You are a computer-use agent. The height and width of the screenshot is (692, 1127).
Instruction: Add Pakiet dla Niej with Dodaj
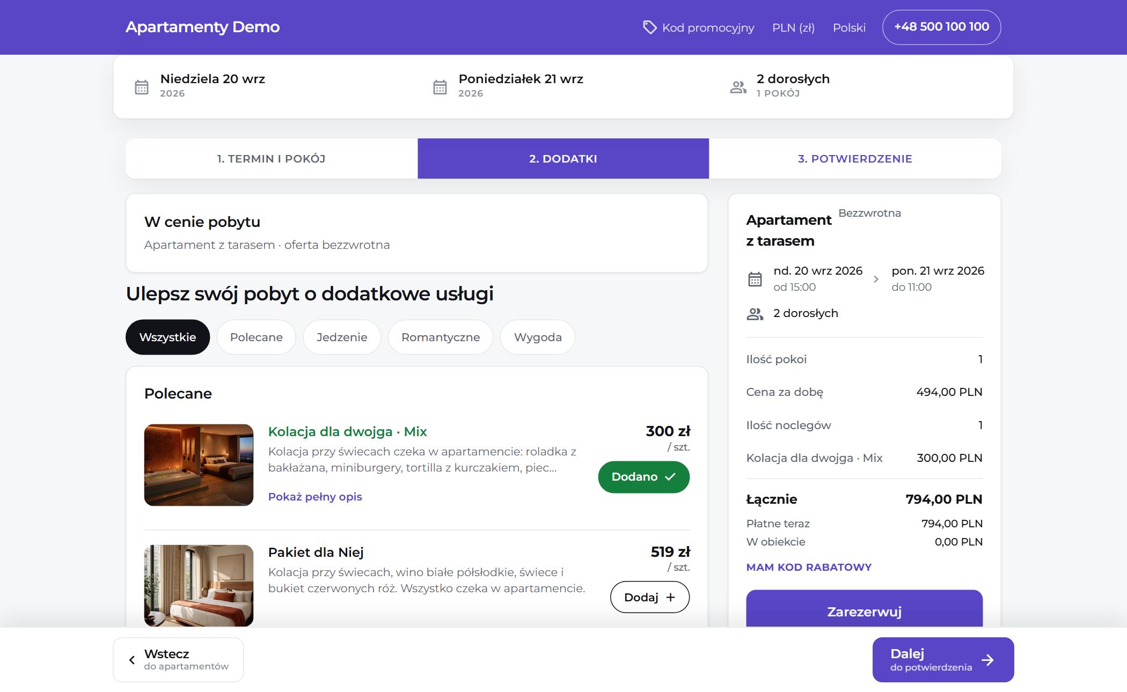pos(650,597)
